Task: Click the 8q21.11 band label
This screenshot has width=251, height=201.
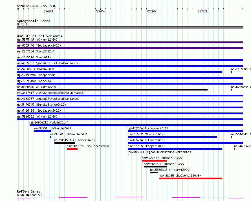Action: (23, 24)
